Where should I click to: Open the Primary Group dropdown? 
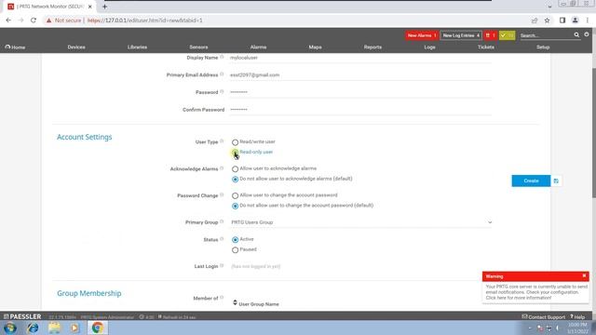360,222
